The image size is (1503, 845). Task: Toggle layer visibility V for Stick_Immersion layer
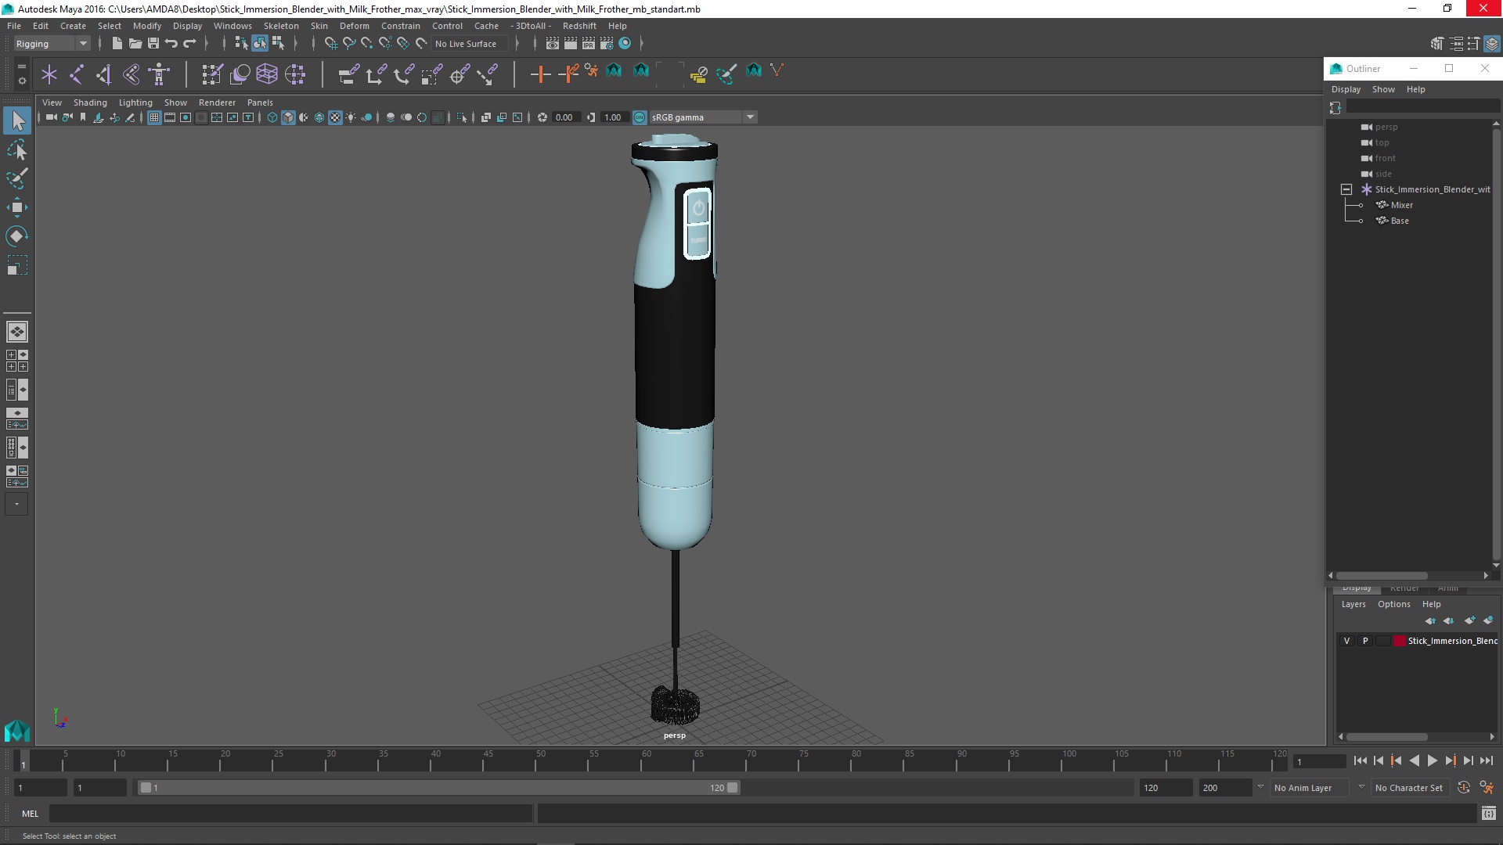(1346, 641)
